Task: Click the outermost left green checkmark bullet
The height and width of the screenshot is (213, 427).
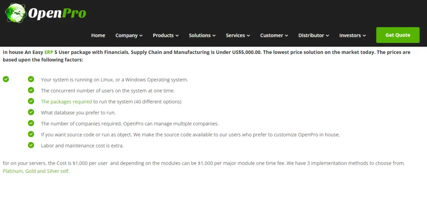Action: [6, 79]
